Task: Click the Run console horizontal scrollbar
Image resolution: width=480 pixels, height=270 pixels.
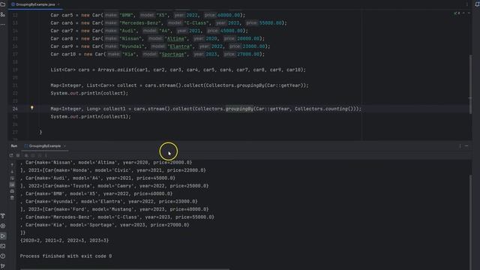Action: point(125,269)
